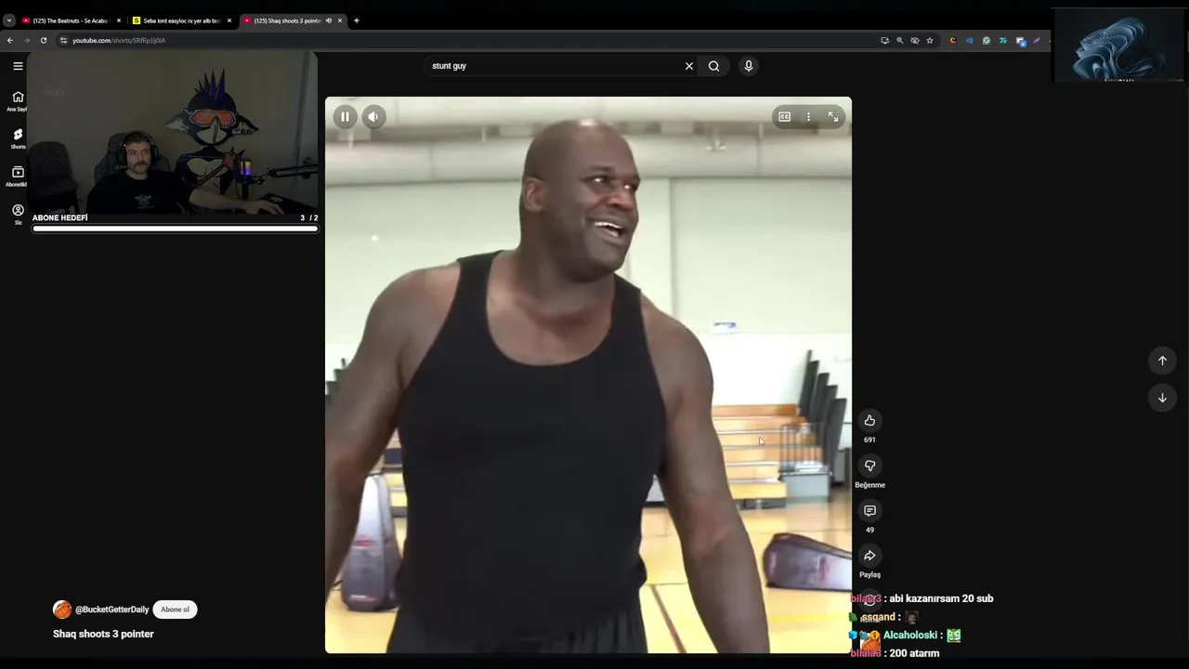Open the teal translate extension icon
This screenshot has height=669, width=1189.
(1003, 41)
